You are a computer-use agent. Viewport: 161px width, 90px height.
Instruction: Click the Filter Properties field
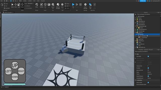[x=147, y=52]
